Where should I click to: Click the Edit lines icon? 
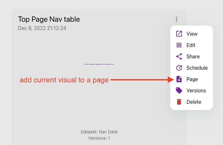click(179, 45)
